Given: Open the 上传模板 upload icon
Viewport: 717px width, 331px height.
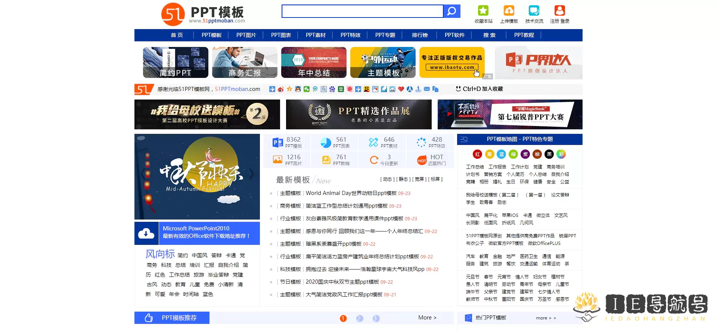Looking at the screenshot, I should pyautogui.click(x=509, y=10).
